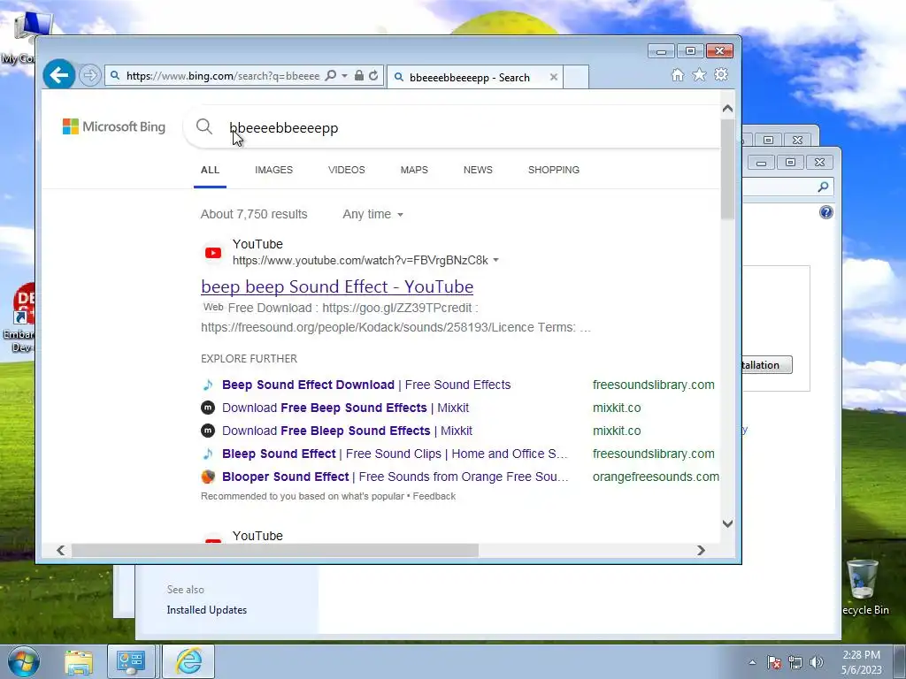The width and height of the screenshot is (906, 679).
Task: Click Mixkit icon beside Free Beep Sound Effects
Action: pyautogui.click(x=208, y=408)
